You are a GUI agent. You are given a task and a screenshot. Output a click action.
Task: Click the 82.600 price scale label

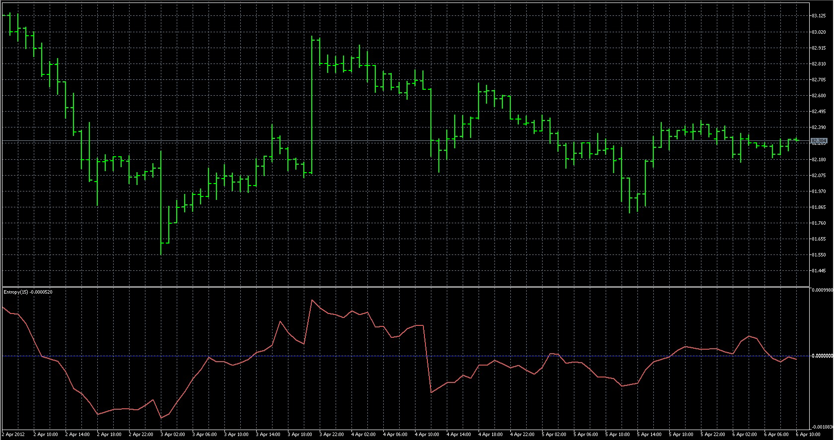tap(819, 96)
